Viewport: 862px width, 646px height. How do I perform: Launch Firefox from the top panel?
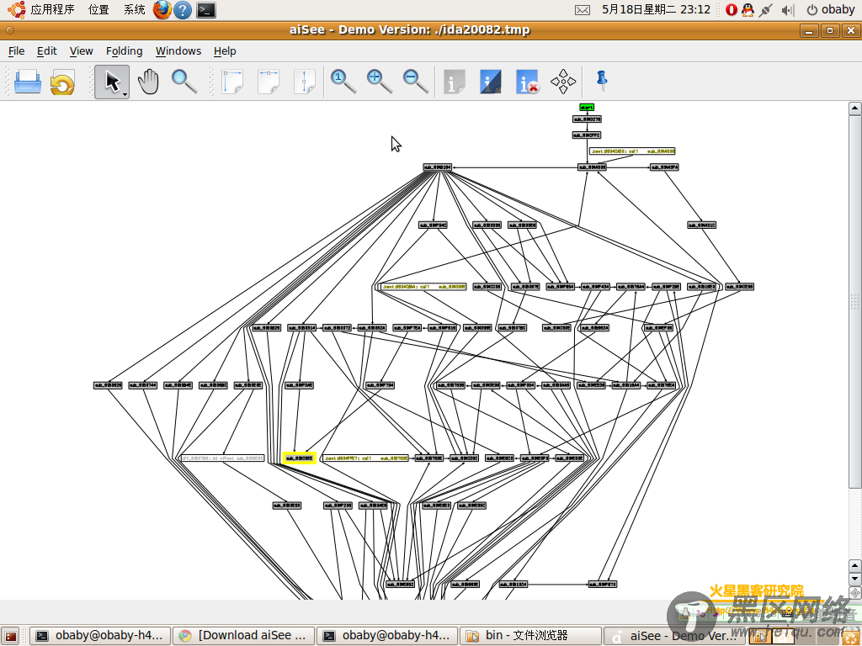coord(162,9)
